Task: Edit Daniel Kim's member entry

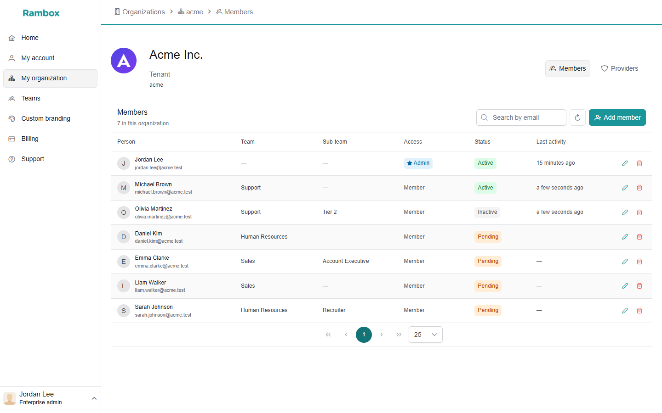Action: [x=625, y=237]
